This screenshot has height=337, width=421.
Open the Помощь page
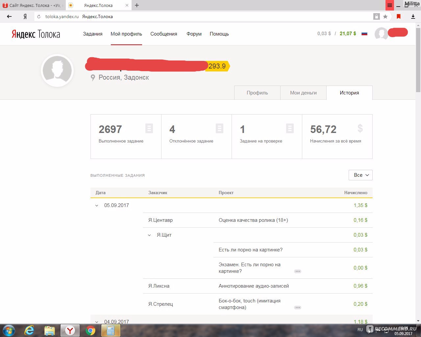tap(219, 34)
